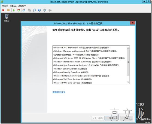Click the prerequisite list scrollbar thumb
152x124 pixels.
[x=128, y=62]
